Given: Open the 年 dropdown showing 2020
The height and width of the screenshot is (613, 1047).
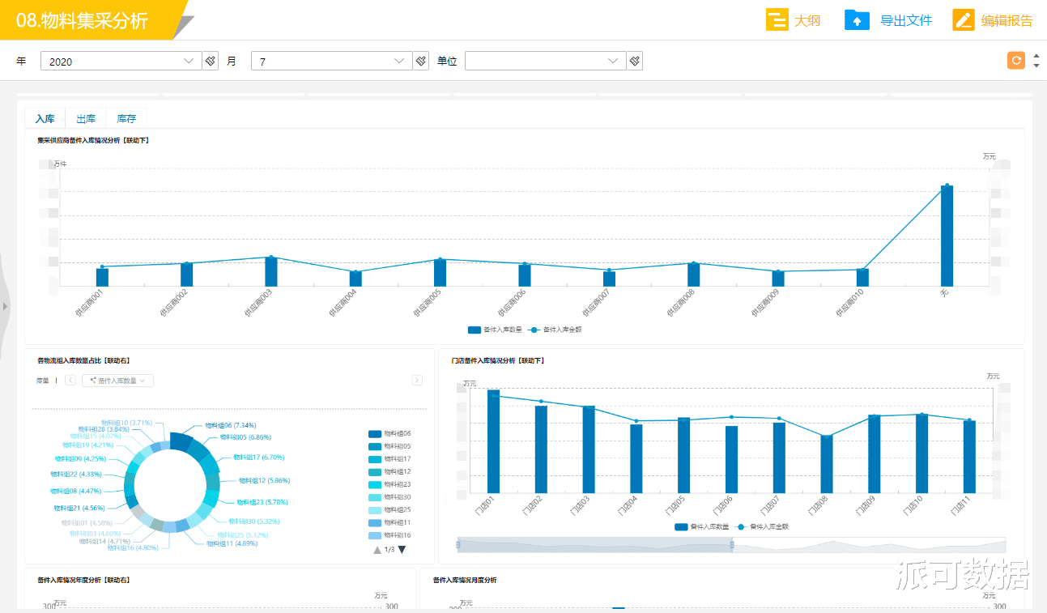Looking at the screenshot, I should (121, 61).
